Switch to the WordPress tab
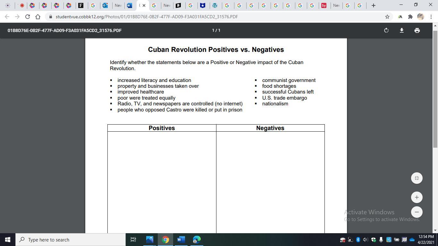The height and width of the screenshot is (246, 438). 215,5
